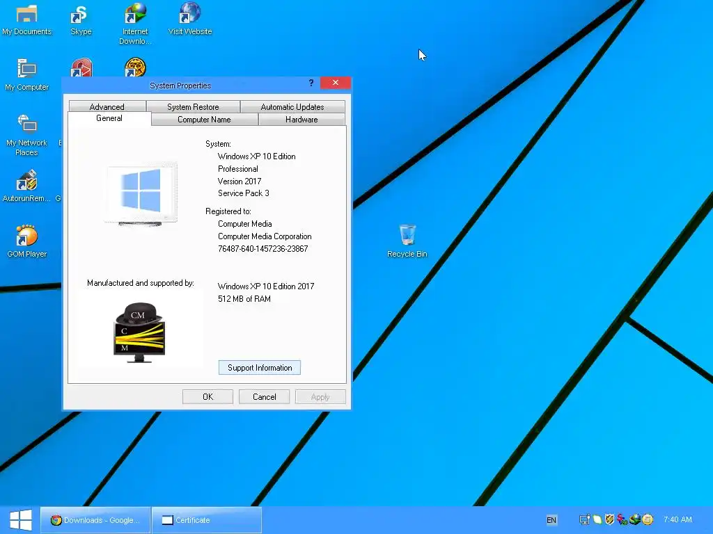Screen dimensions: 713x534
Task: Open the Automatic Updates tab
Action: click(292, 106)
